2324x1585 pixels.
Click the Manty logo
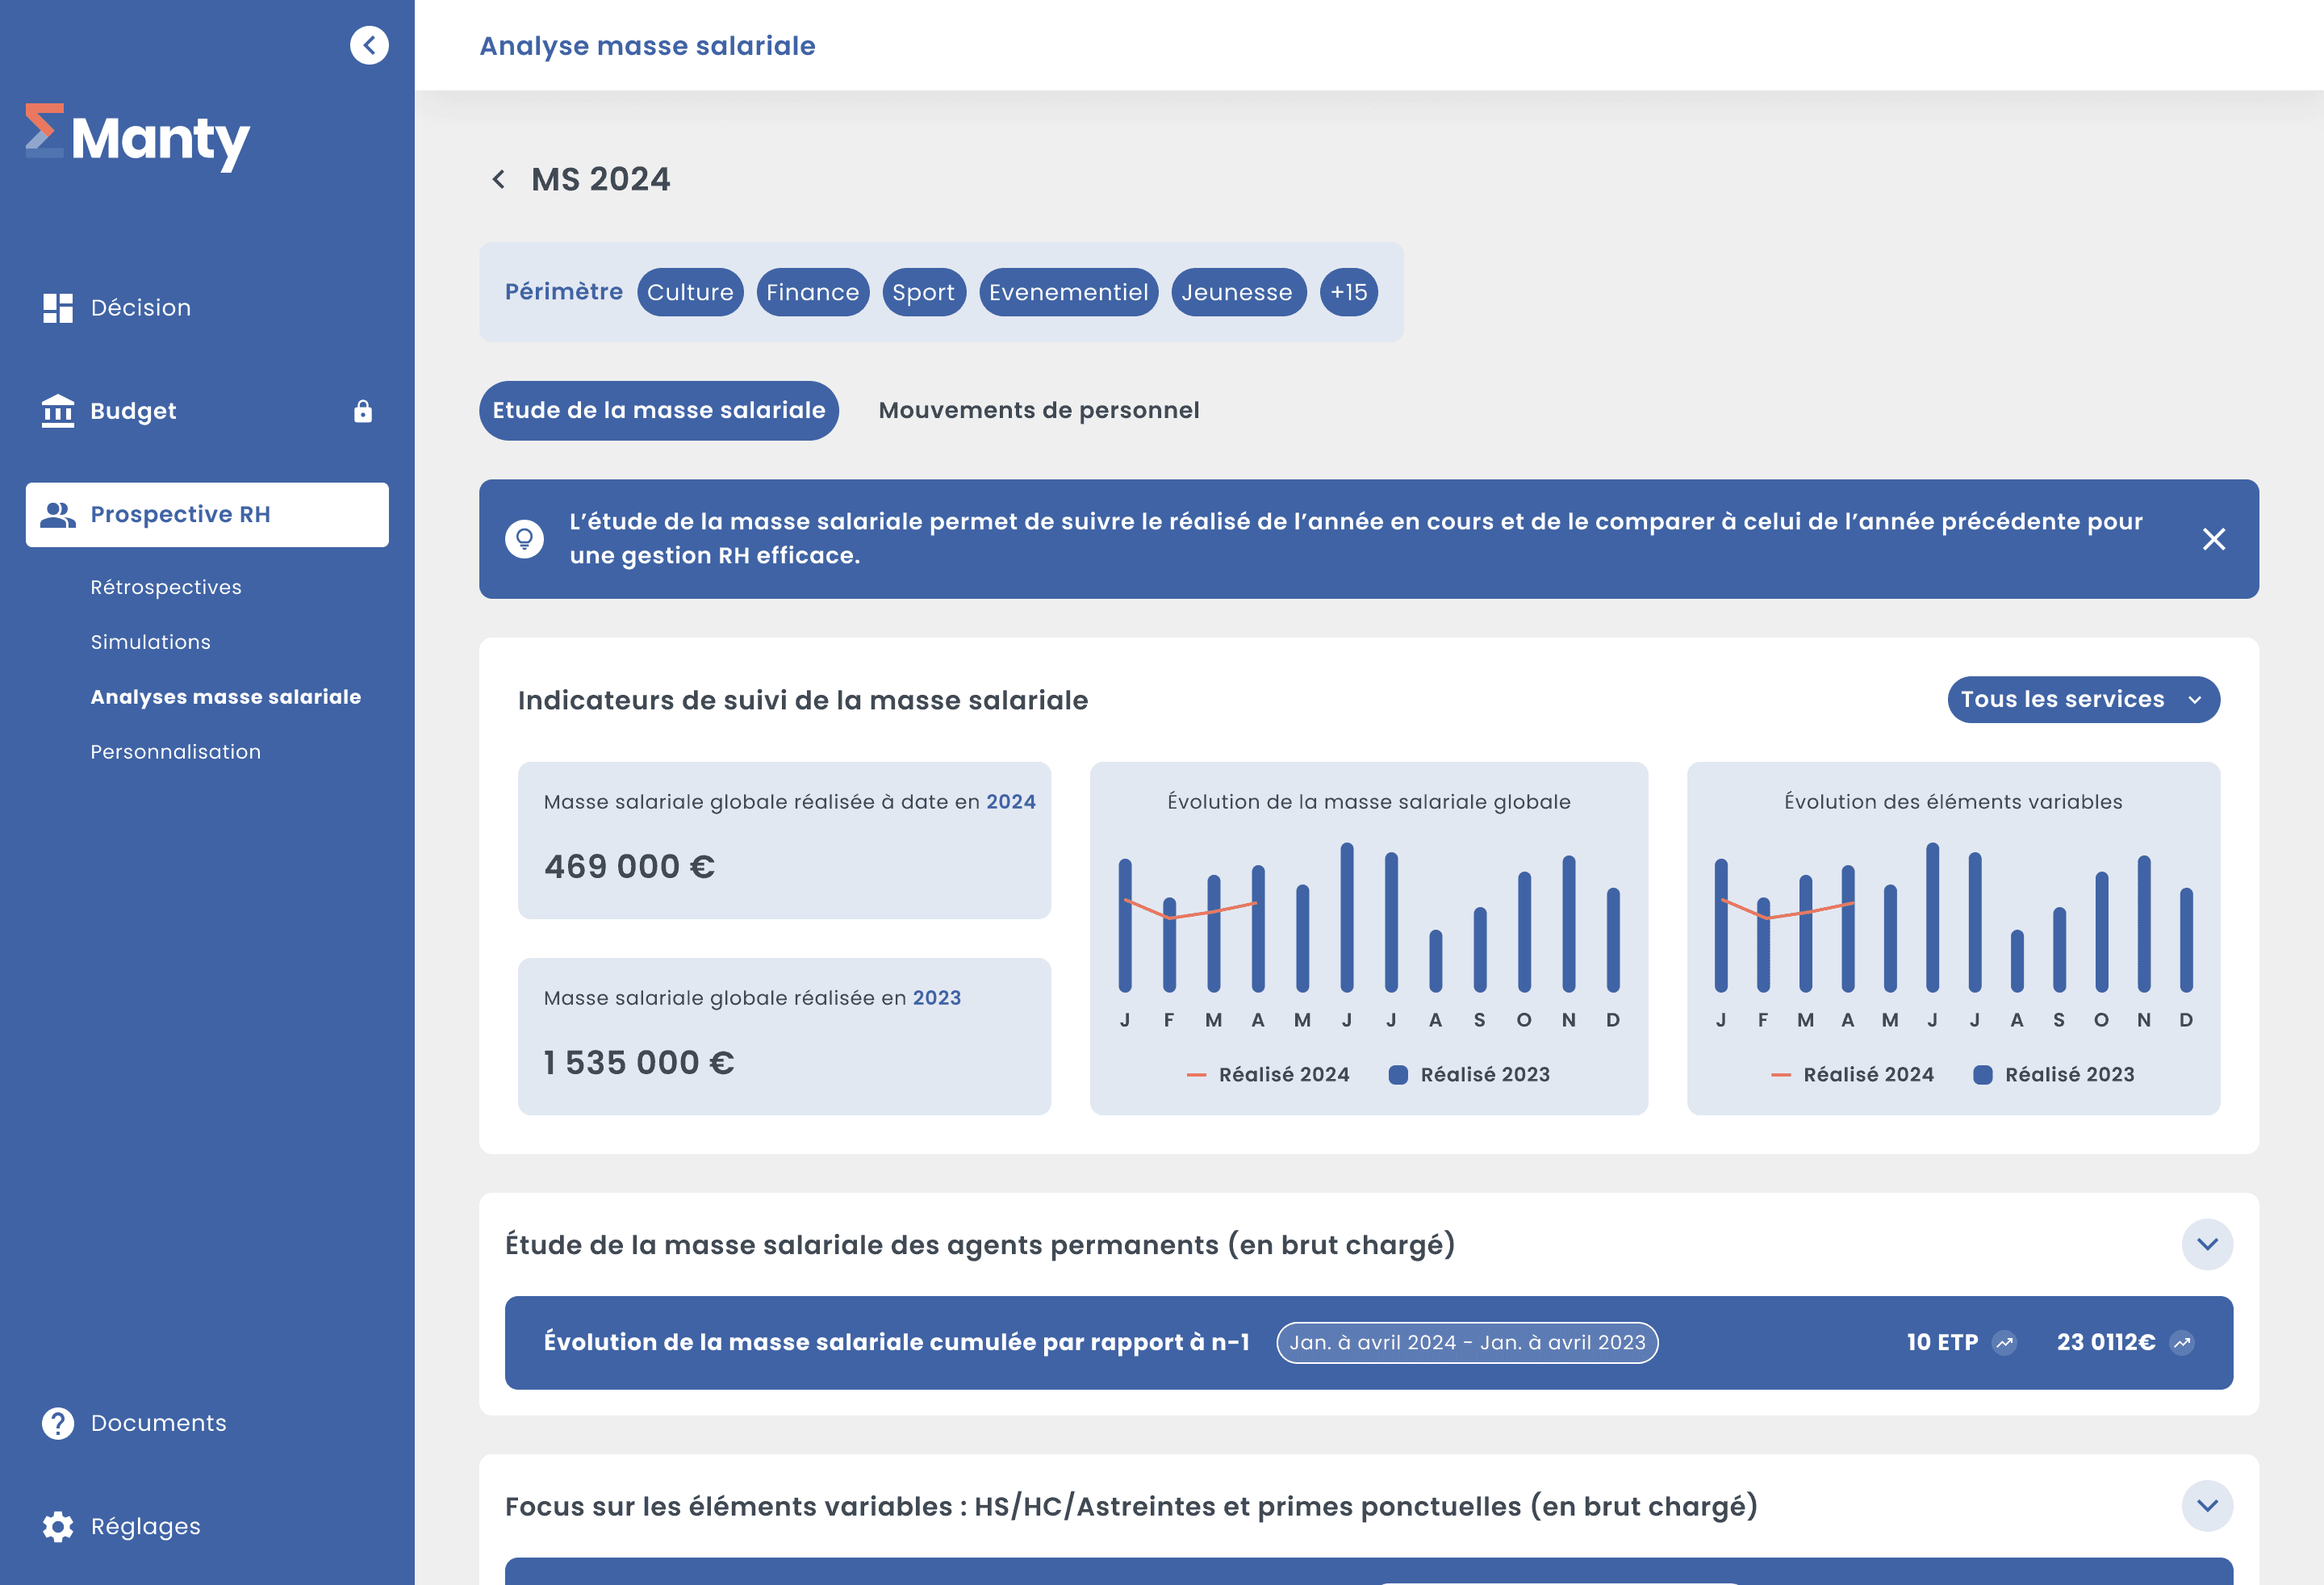137,137
